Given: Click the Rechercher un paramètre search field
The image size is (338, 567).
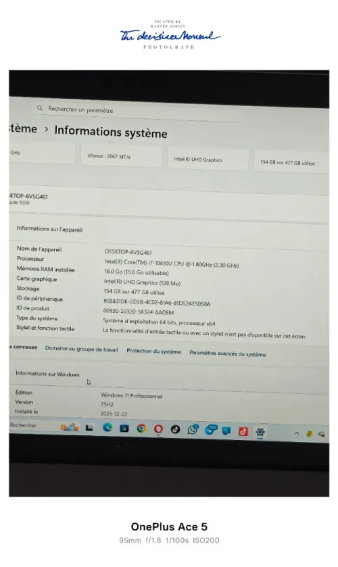Looking at the screenshot, I should point(139,112).
